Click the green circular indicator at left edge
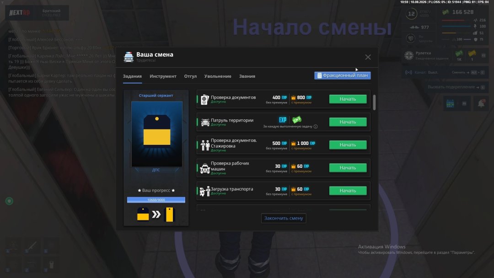Screen dimensions: 494x278 click(x=9, y=201)
